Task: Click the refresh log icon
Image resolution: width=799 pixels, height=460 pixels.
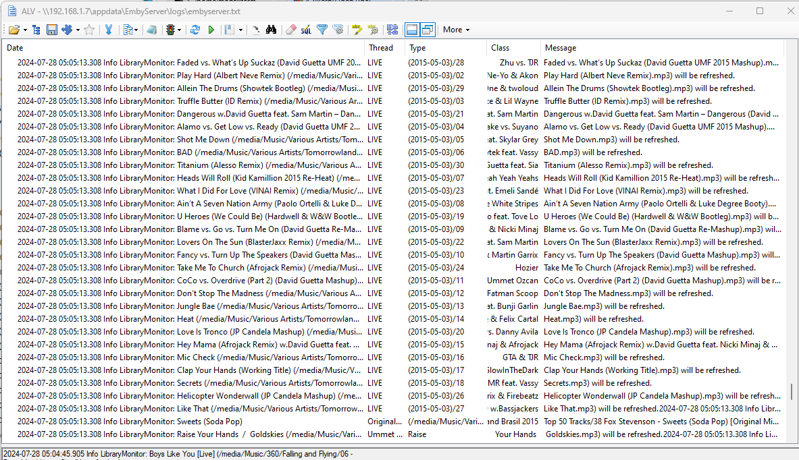Action: (195, 30)
